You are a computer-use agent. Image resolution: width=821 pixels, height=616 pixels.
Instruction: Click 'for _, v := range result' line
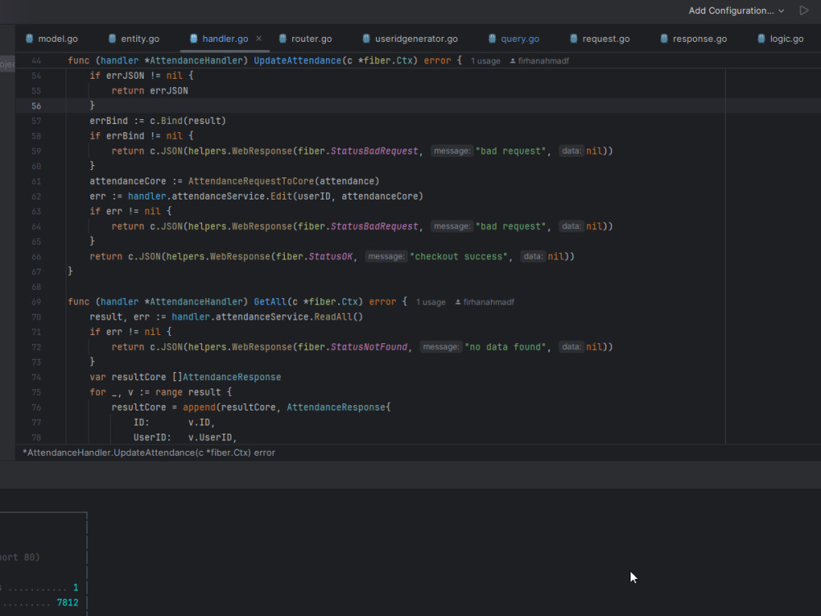pyautogui.click(x=161, y=393)
